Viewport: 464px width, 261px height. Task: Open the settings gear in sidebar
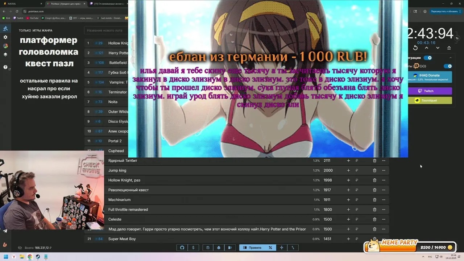[x=5, y=37]
